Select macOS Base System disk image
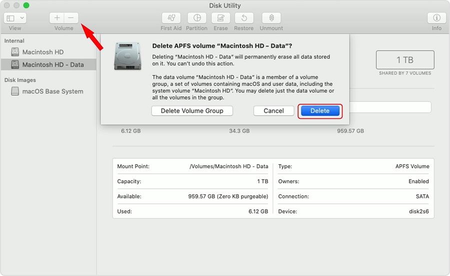 click(x=48, y=91)
